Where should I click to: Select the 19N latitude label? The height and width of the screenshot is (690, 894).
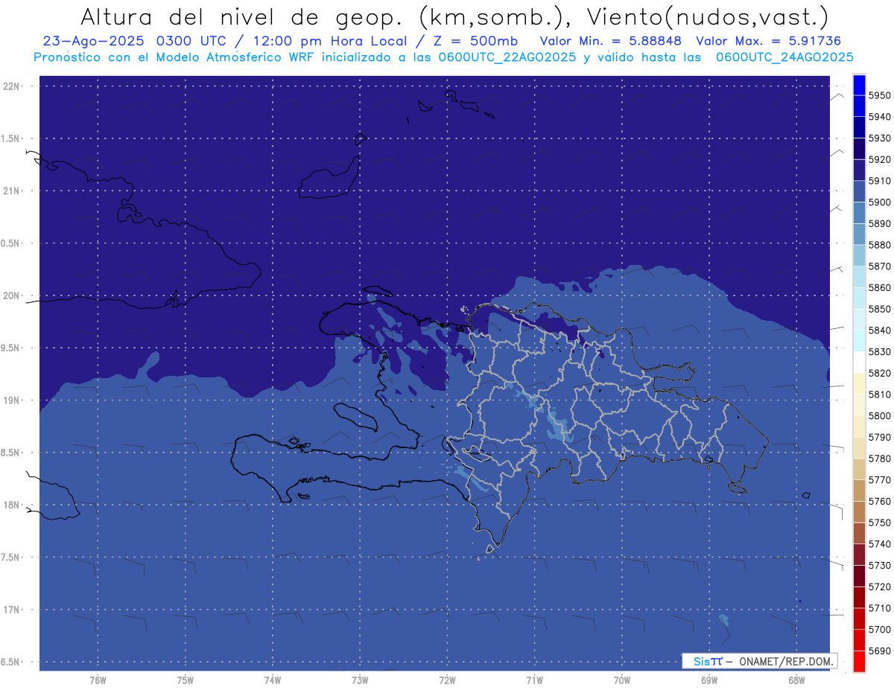click(x=12, y=400)
